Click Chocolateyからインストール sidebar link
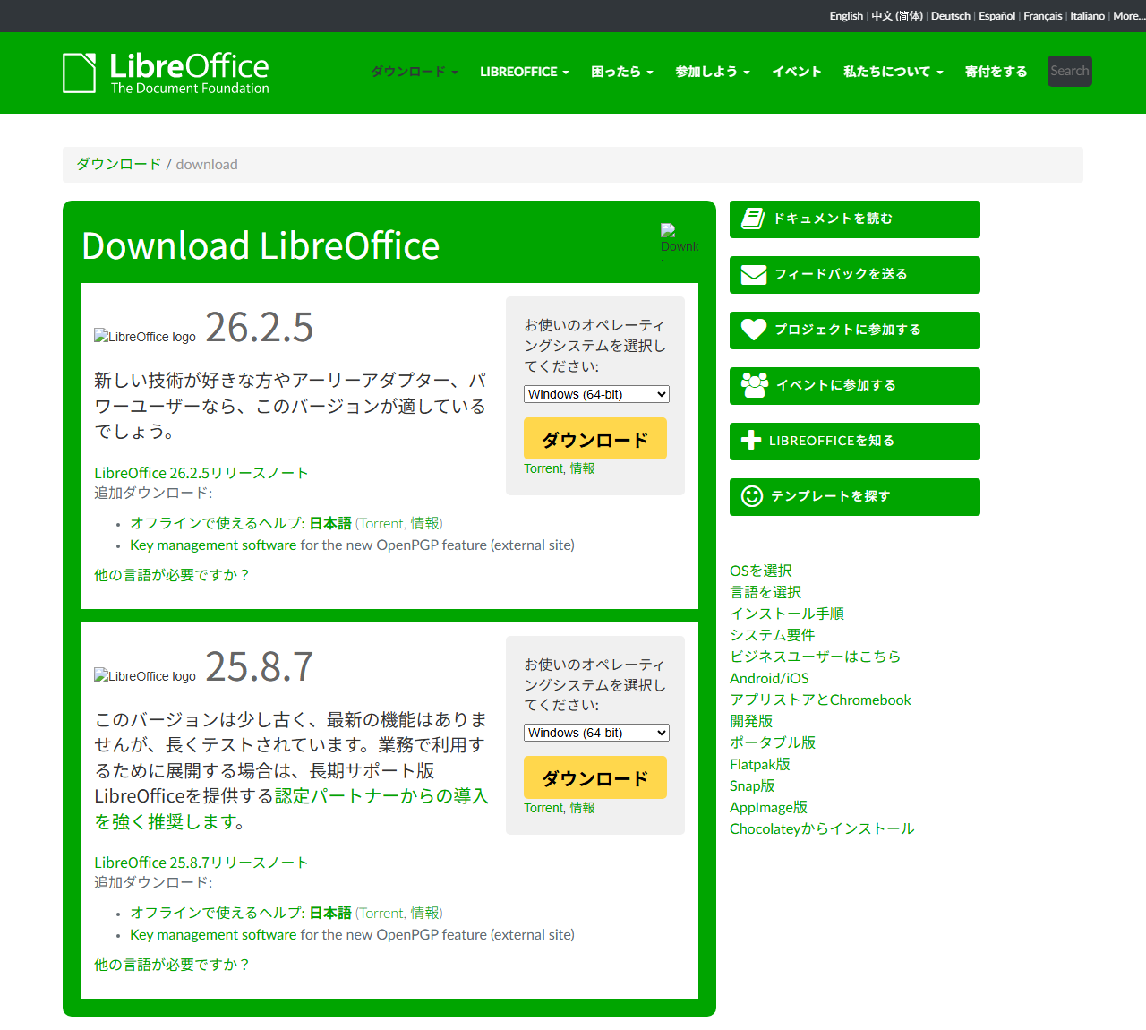Screen dimensions: 1146x1030 click(x=822, y=828)
